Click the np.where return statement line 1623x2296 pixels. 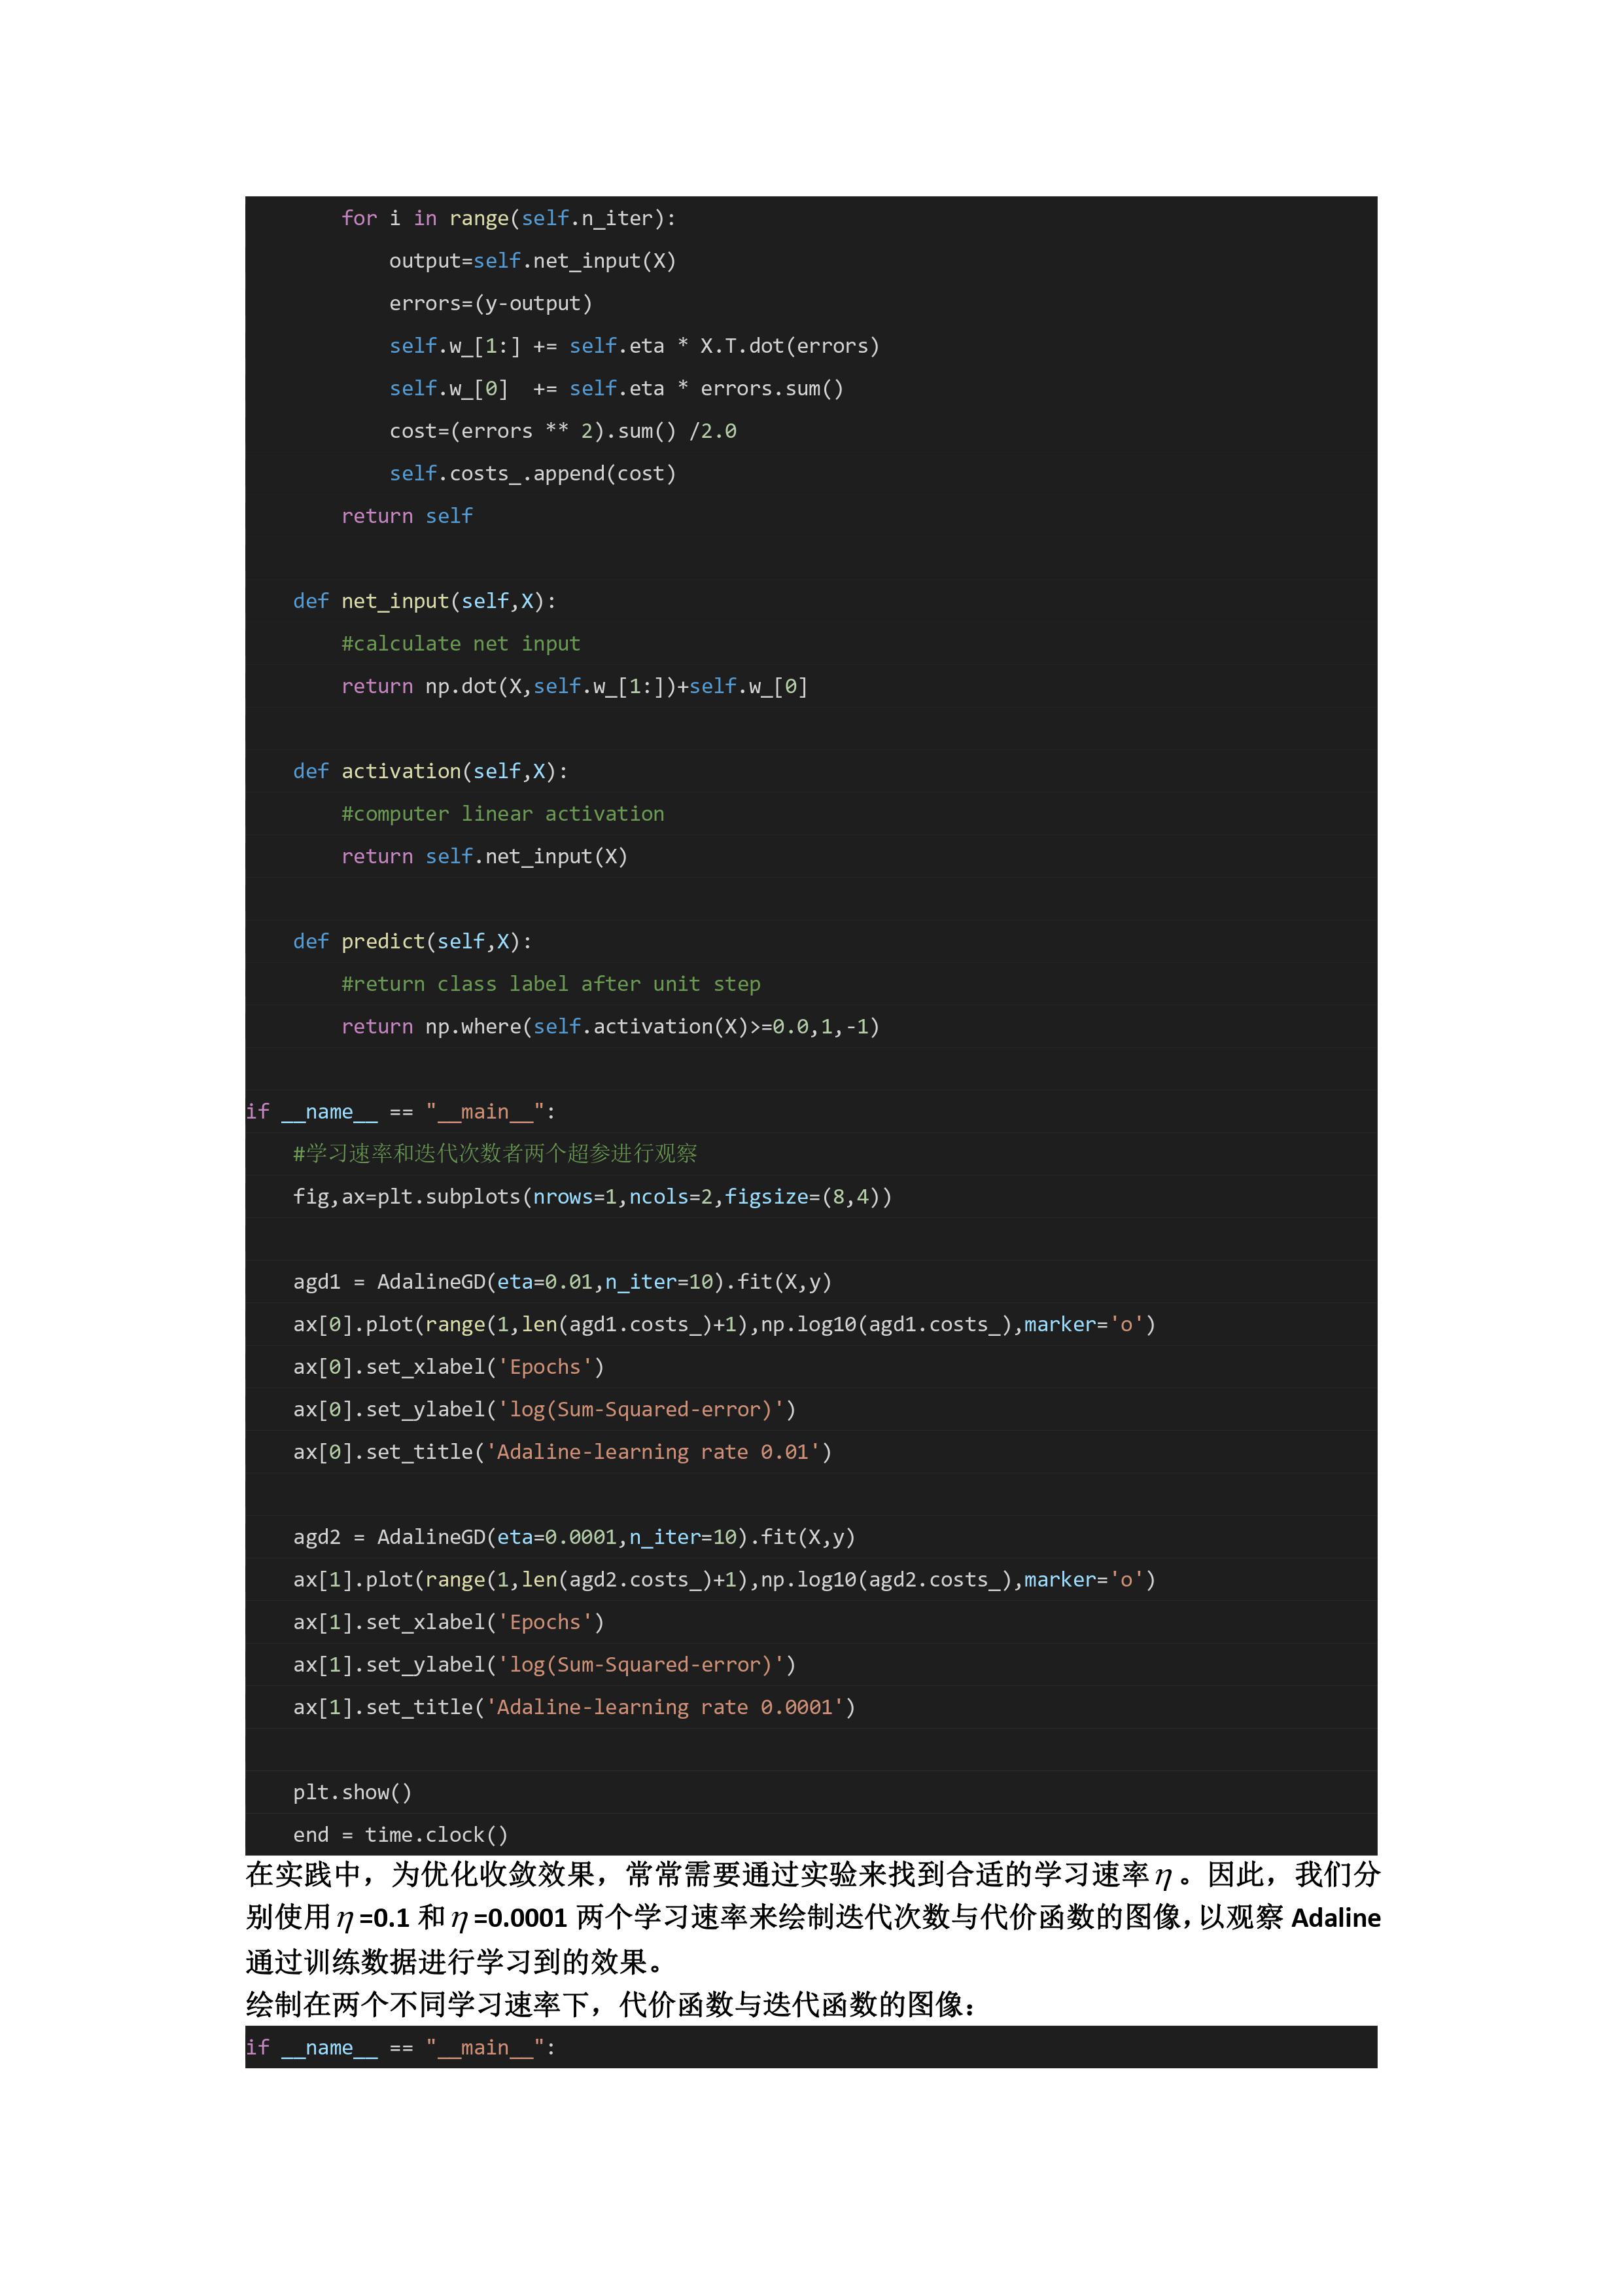coord(610,1027)
